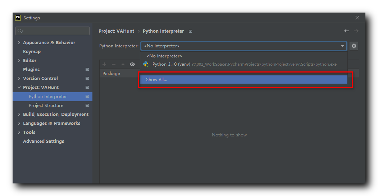
Task: Click project-level icon in Python Interpreter row
Action: point(87,96)
